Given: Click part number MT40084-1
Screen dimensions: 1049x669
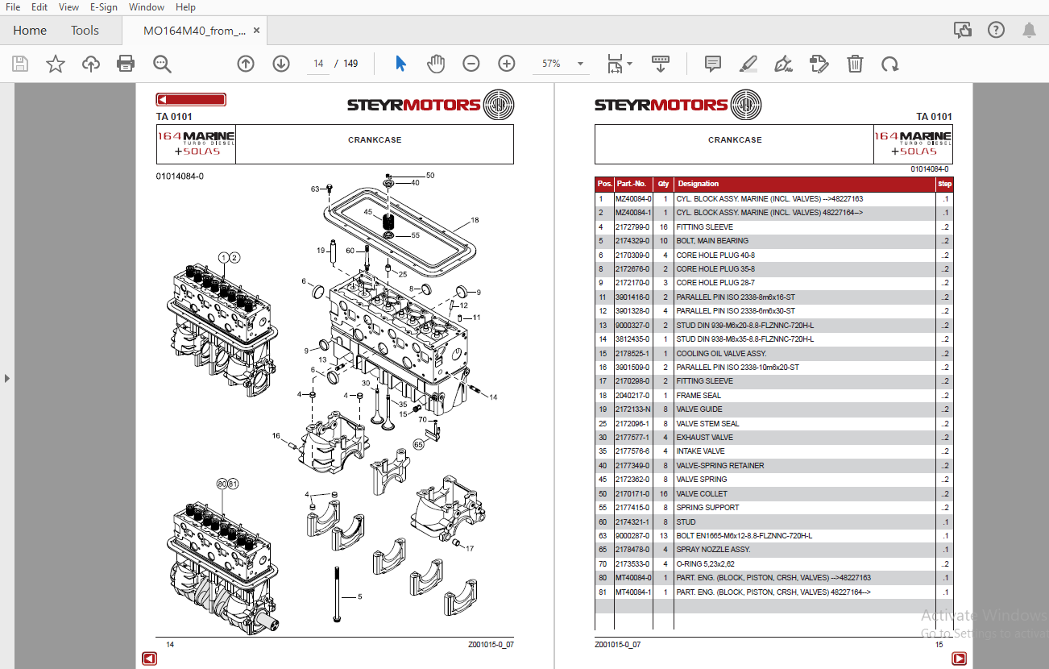Looking at the screenshot, I should point(633,592).
